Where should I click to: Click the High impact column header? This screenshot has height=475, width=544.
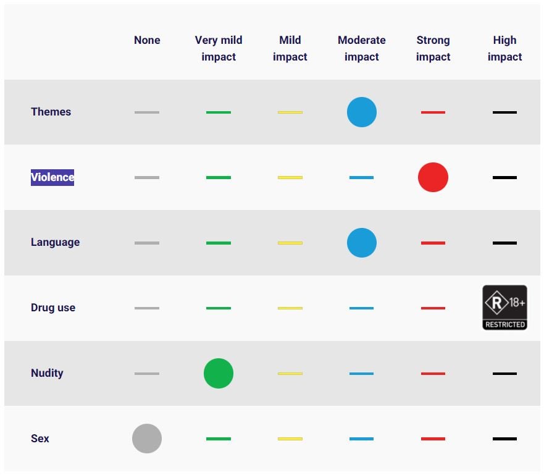pyautogui.click(x=504, y=48)
